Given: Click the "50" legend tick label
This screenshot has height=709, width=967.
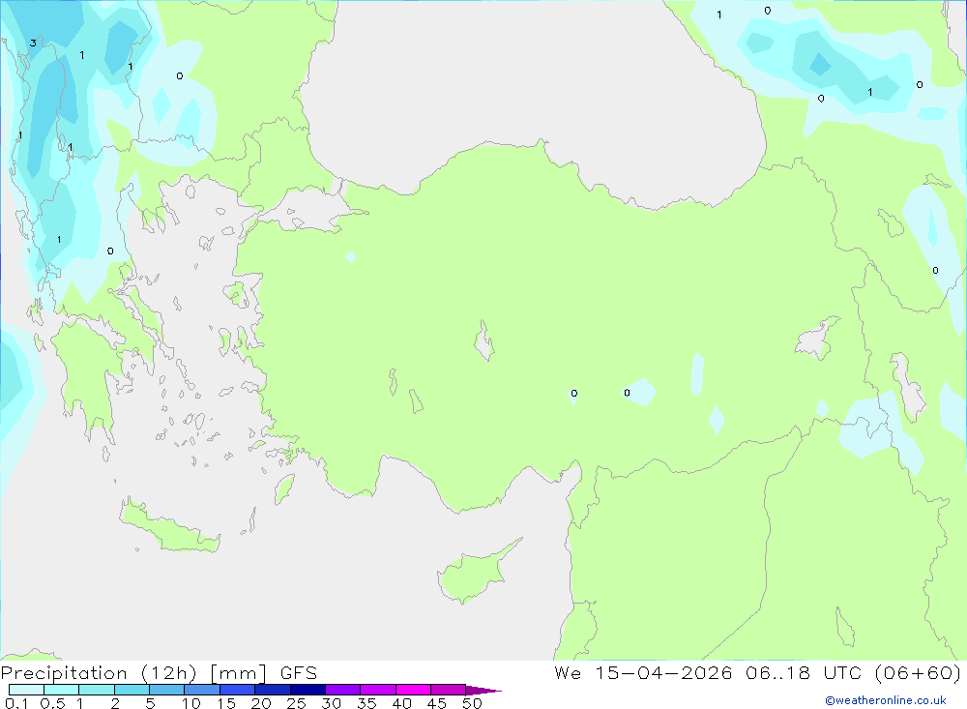Looking at the screenshot, I should click(472, 703).
